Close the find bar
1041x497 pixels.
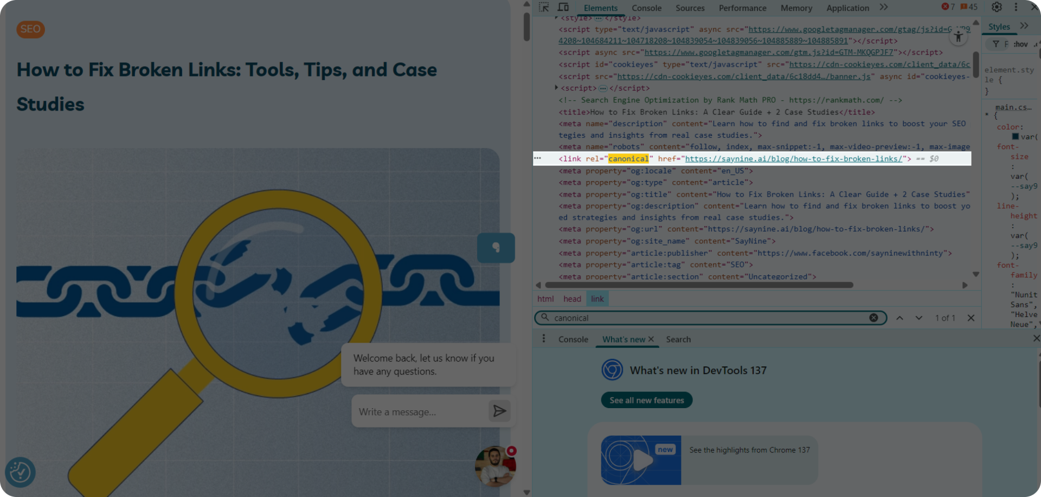coord(971,318)
